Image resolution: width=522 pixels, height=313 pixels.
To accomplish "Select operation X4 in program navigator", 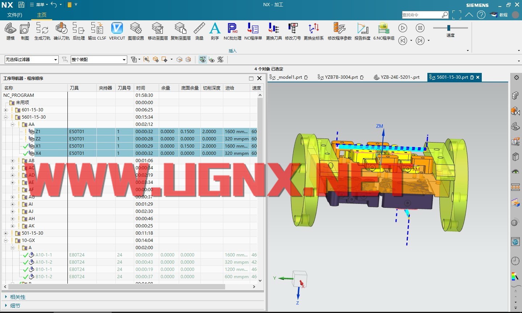I will [38, 153].
